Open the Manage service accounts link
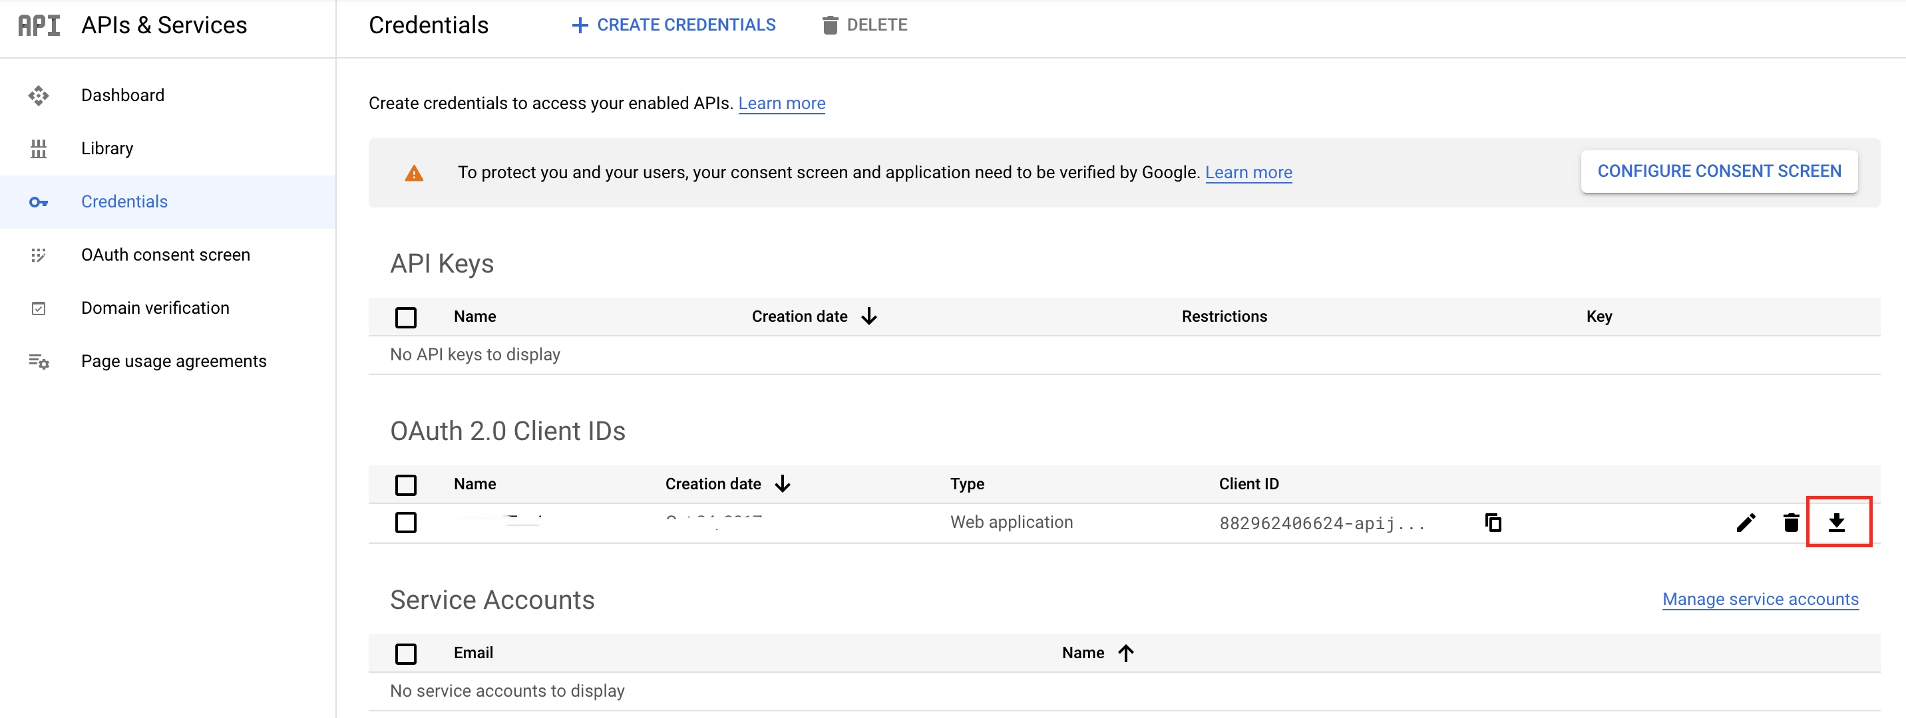 pyautogui.click(x=1760, y=599)
